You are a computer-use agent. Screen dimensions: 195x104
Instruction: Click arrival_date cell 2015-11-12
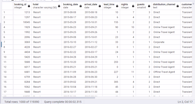[x=93, y=42]
